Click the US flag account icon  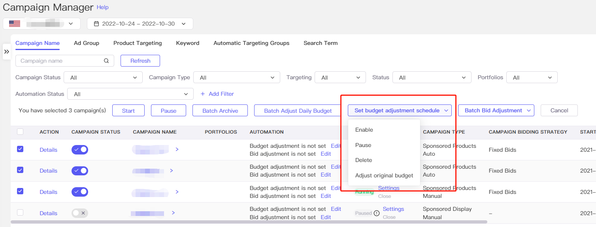tap(15, 23)
